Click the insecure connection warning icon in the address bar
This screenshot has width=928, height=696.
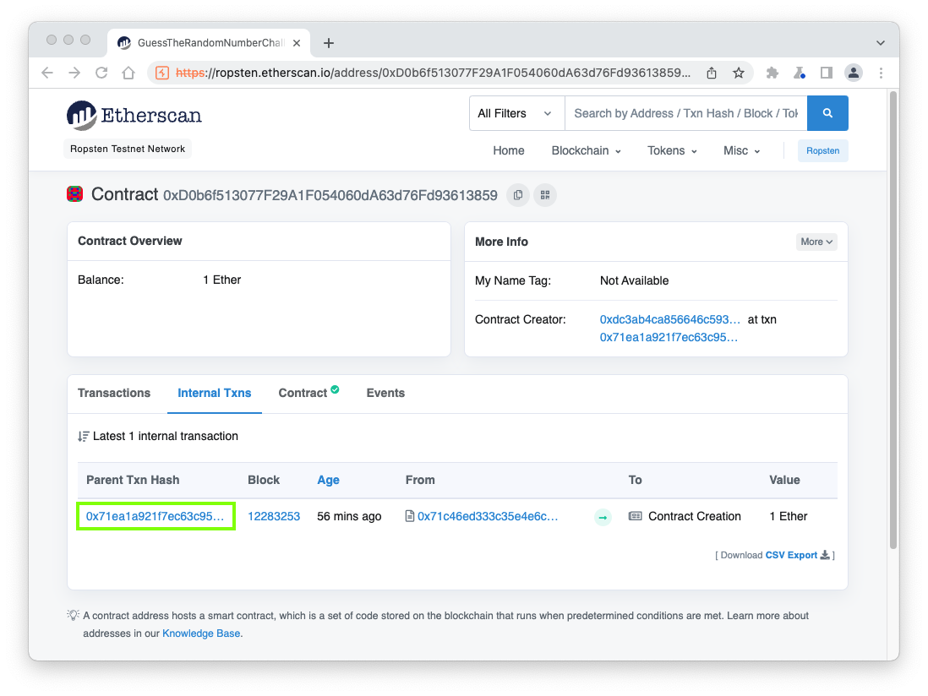point(162,73)
